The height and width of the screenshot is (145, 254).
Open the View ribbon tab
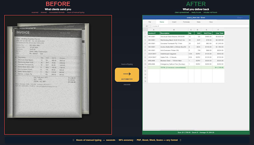click(211, 22)
